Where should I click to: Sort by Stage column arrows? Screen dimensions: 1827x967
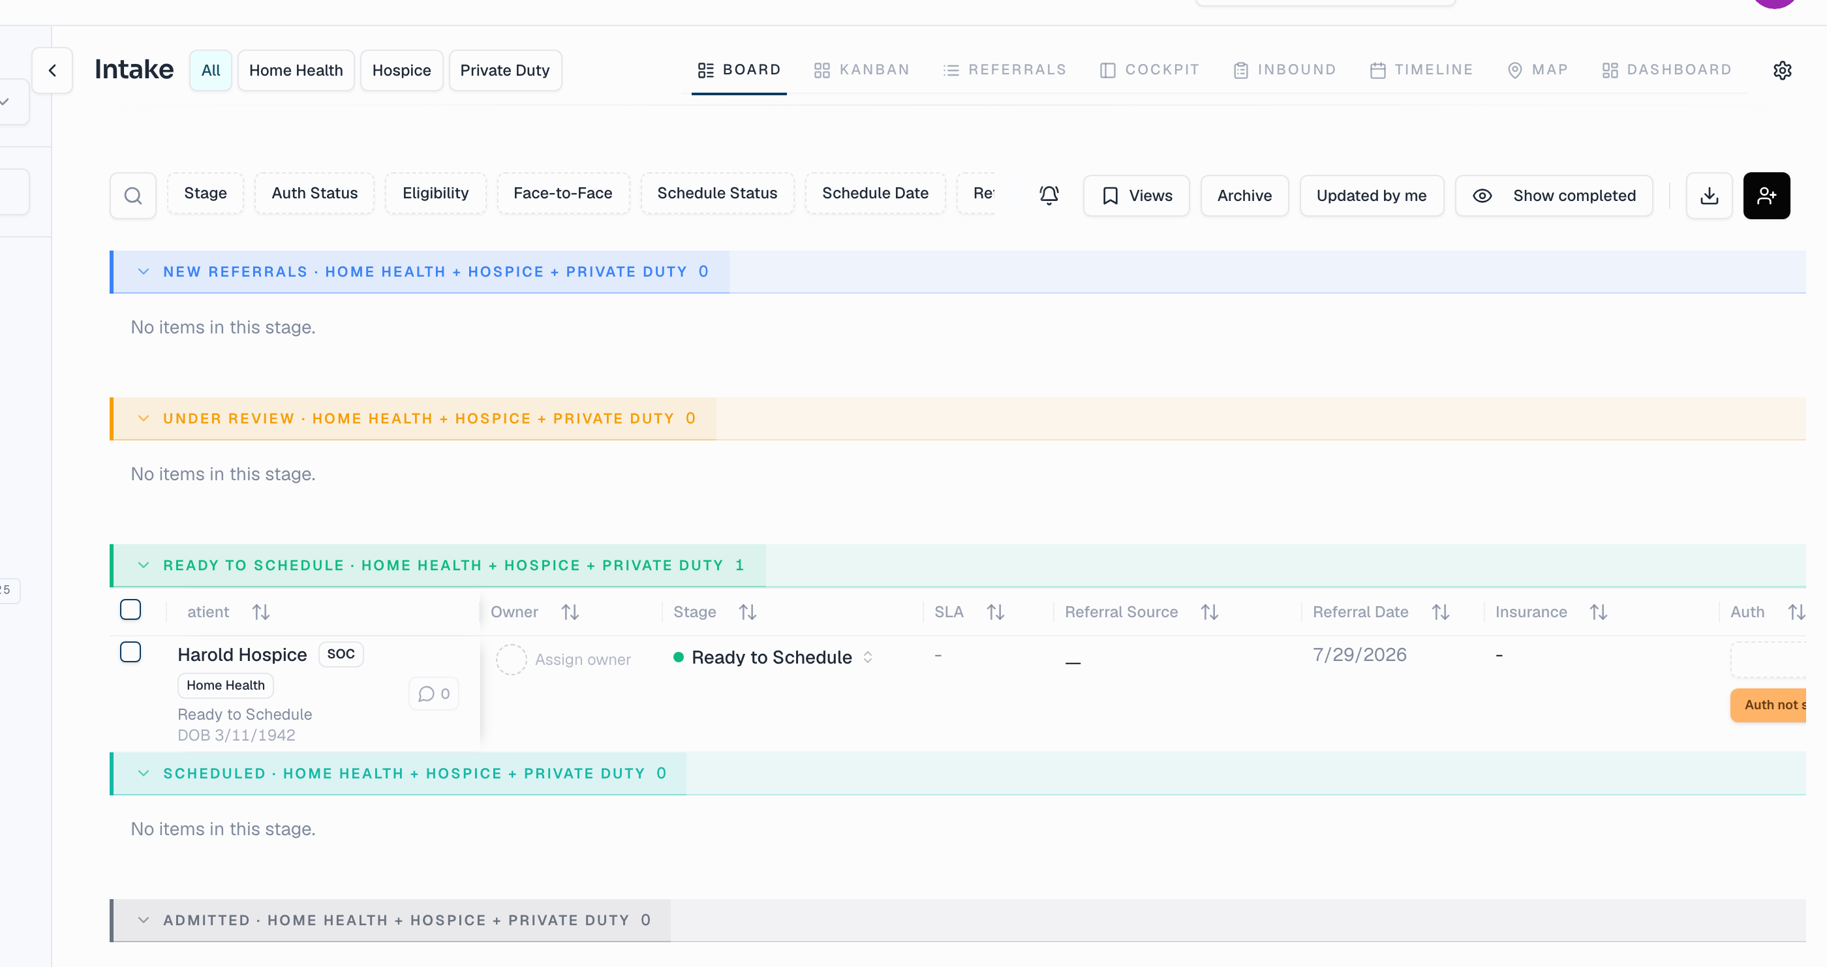pyautogui.click(x=748, y=611)
